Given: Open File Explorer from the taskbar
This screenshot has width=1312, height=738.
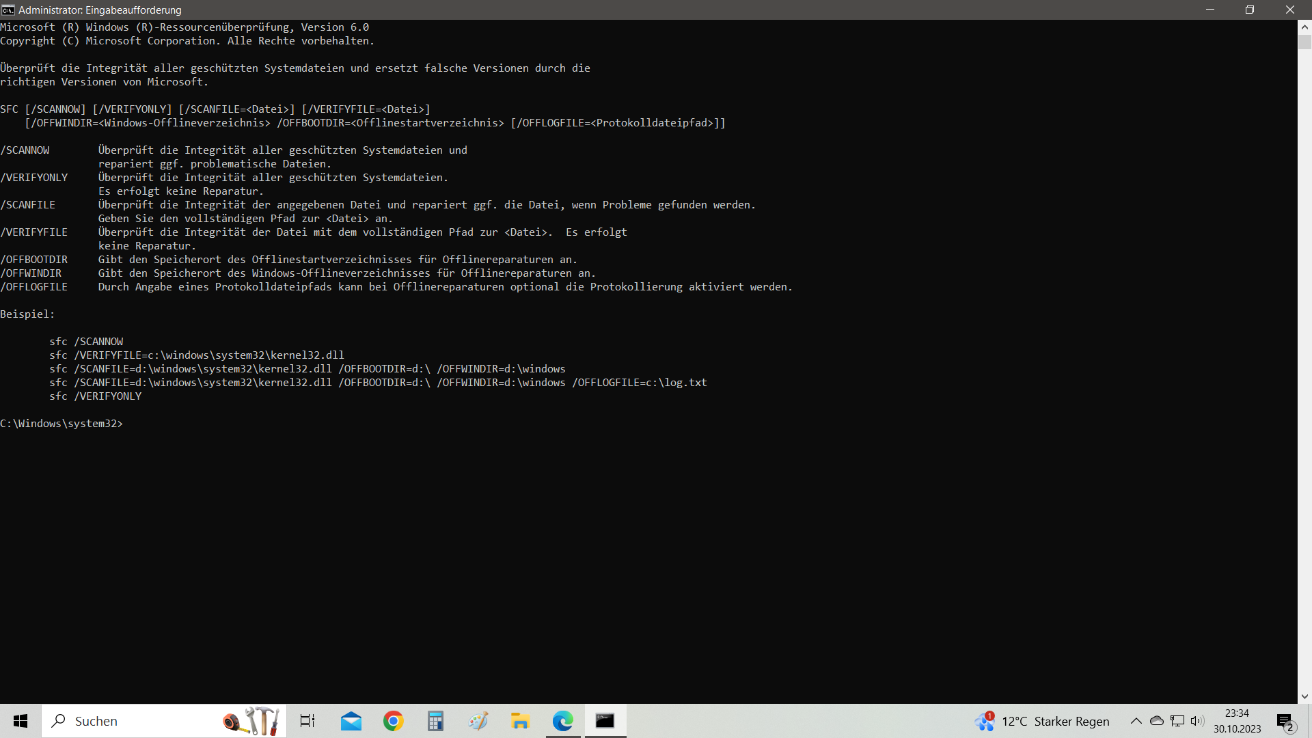Looking at the screenshot, I should (520, 721).
